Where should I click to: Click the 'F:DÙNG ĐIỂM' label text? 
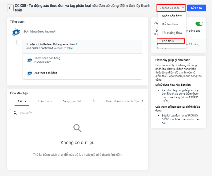pyautogui.click(x=43, y=62)
